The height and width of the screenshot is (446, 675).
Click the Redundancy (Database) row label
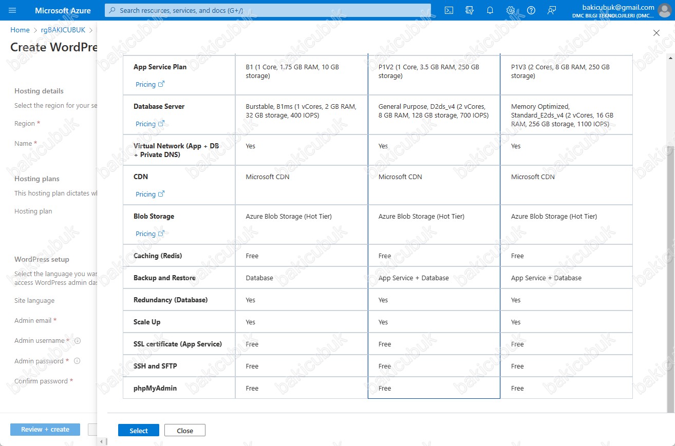point(171,300)
